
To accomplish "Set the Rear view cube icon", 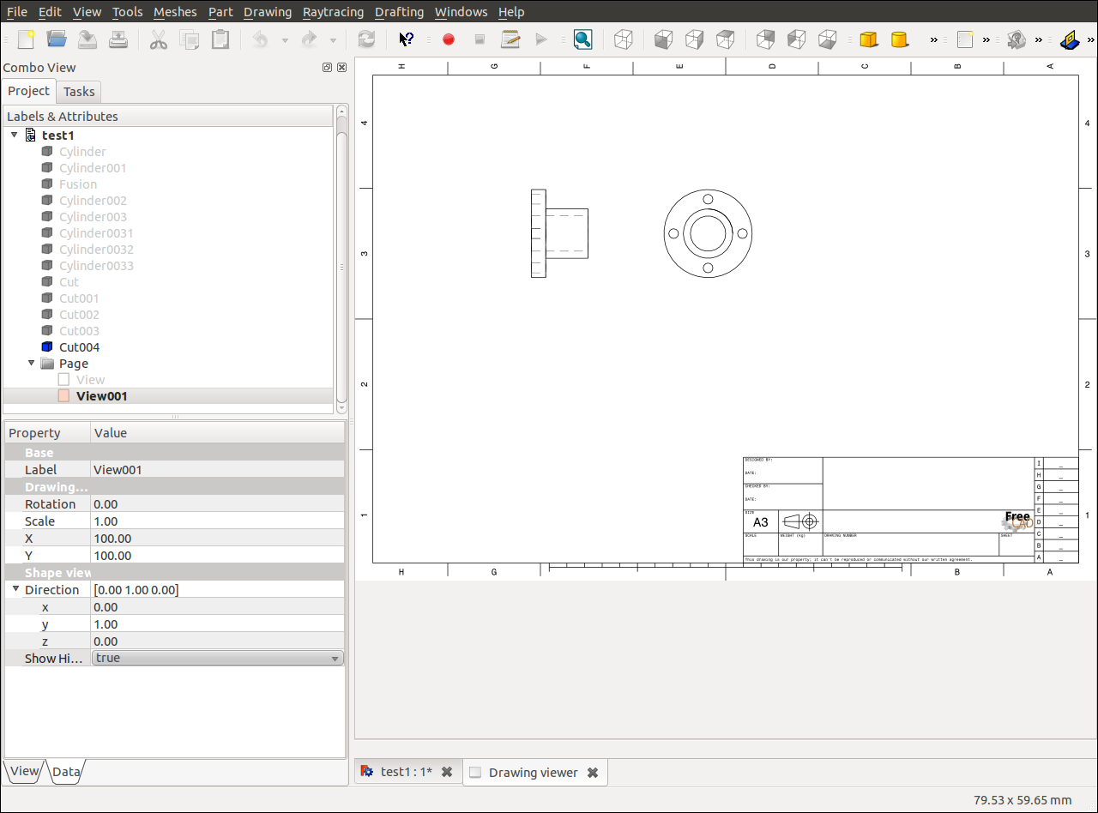I will click(x=766, y=39).
